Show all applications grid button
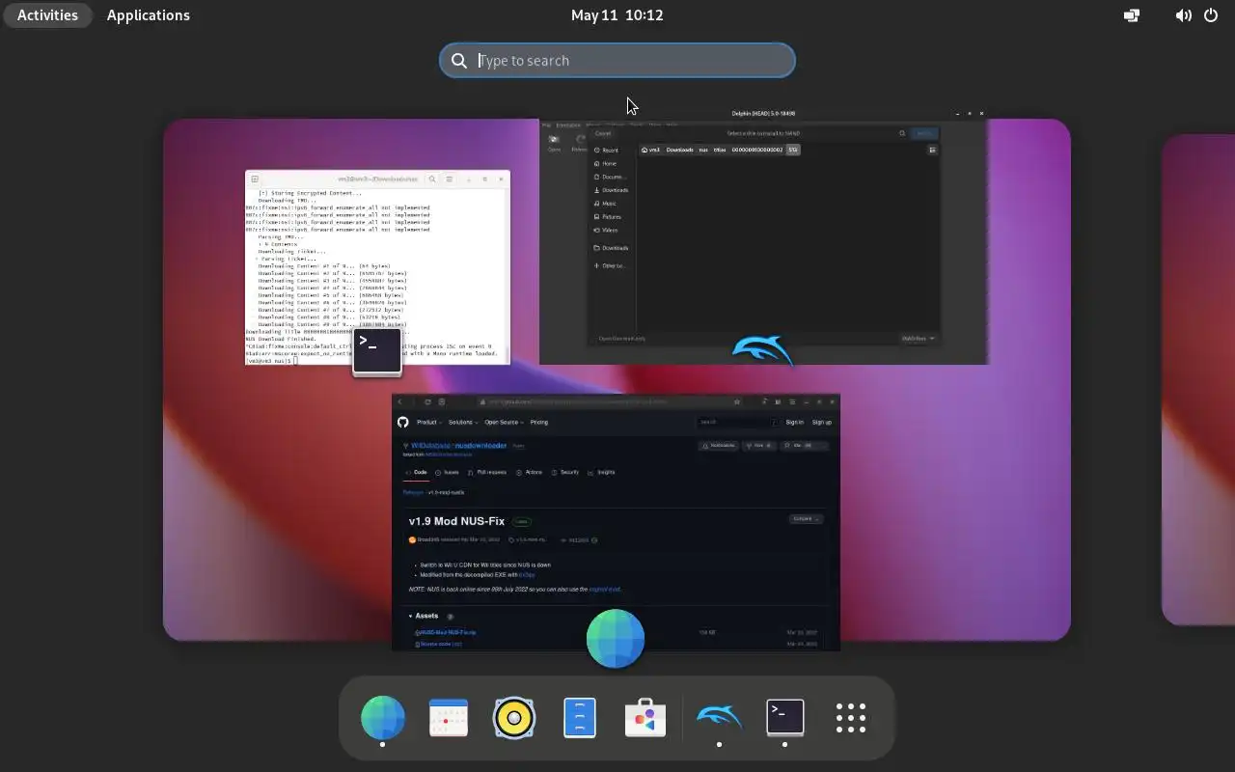 [x=850, y=718]
